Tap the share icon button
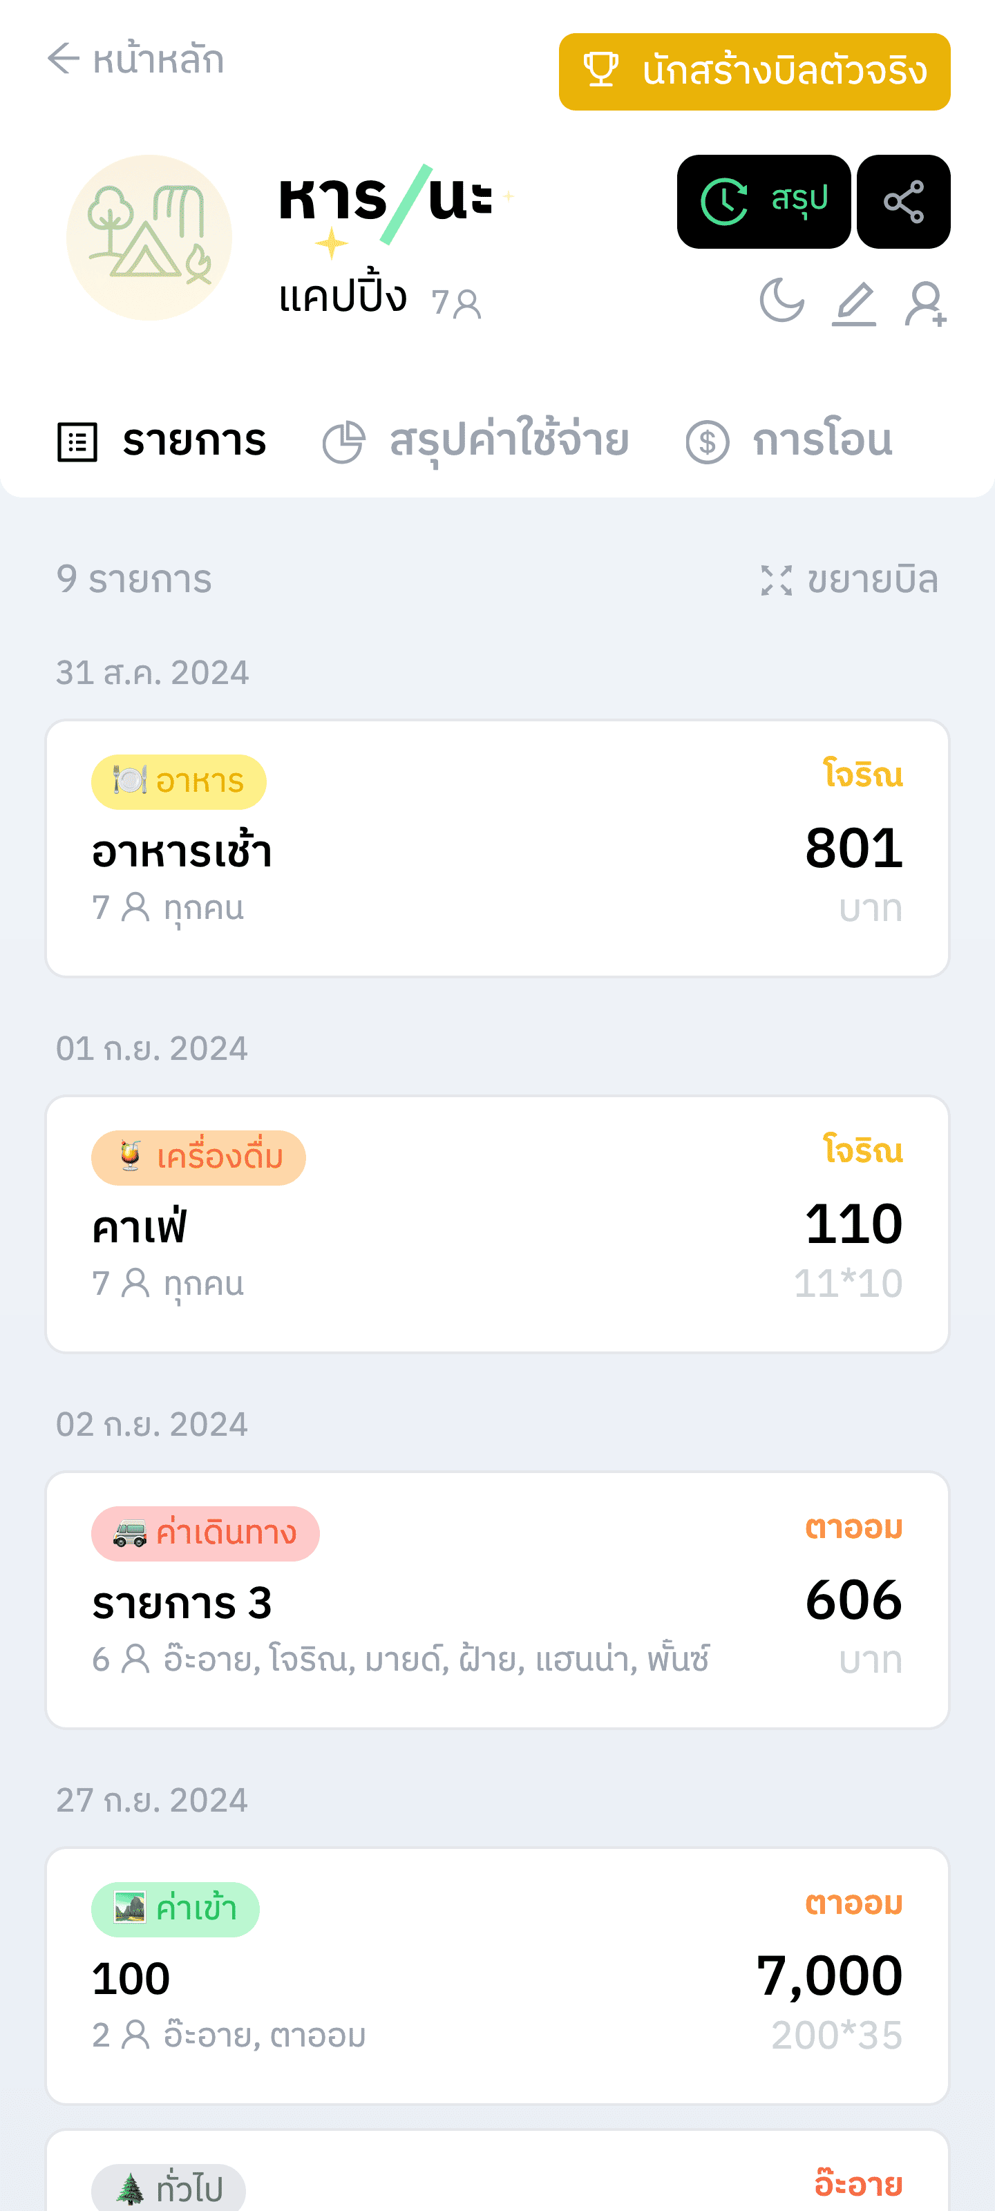This screenshot has width=995, height=2211. (903, 202)
